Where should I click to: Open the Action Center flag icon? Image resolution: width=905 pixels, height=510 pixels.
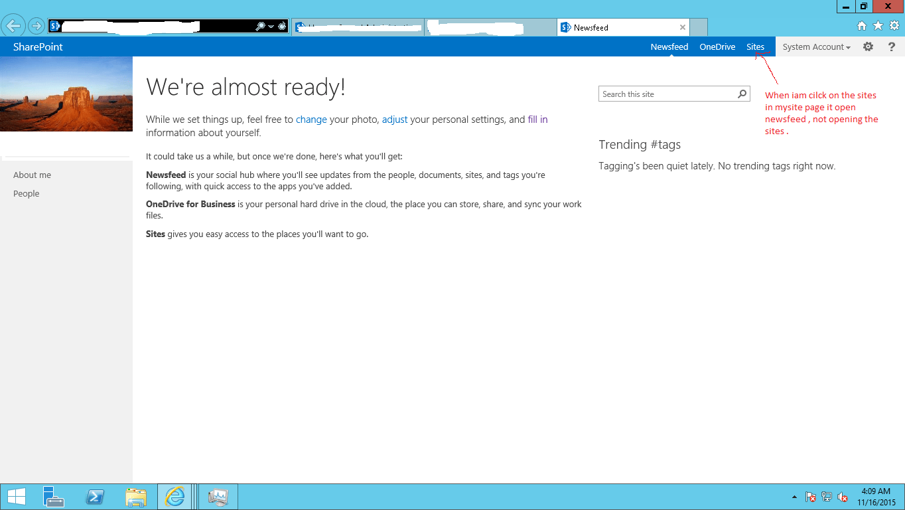pos(810,497)
